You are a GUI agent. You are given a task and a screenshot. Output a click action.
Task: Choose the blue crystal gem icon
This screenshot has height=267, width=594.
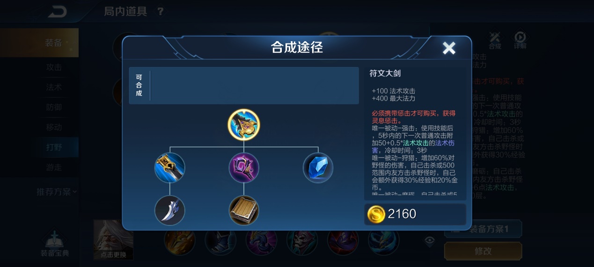[x=318, y=168]
